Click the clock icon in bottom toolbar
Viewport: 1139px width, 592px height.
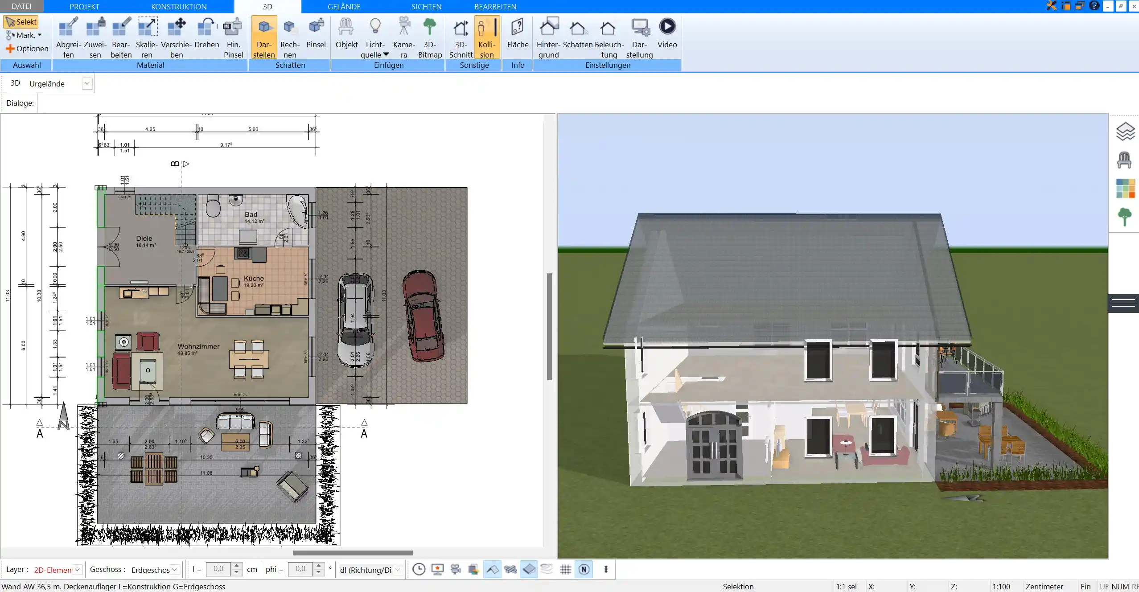[x=419, y=569]
